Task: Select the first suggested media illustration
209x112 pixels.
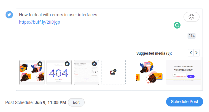Action: pyautogui.click(x=149, y=72)
